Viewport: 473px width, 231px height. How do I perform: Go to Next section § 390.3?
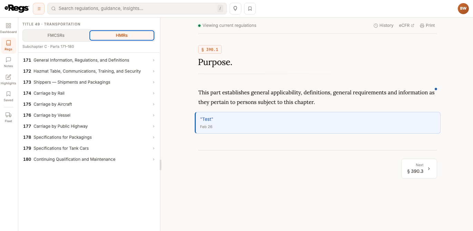(x=419, y=169)
